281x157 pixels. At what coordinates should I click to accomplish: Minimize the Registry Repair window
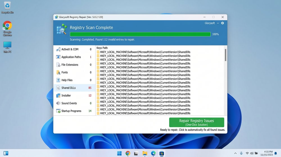tap(205, 17)
